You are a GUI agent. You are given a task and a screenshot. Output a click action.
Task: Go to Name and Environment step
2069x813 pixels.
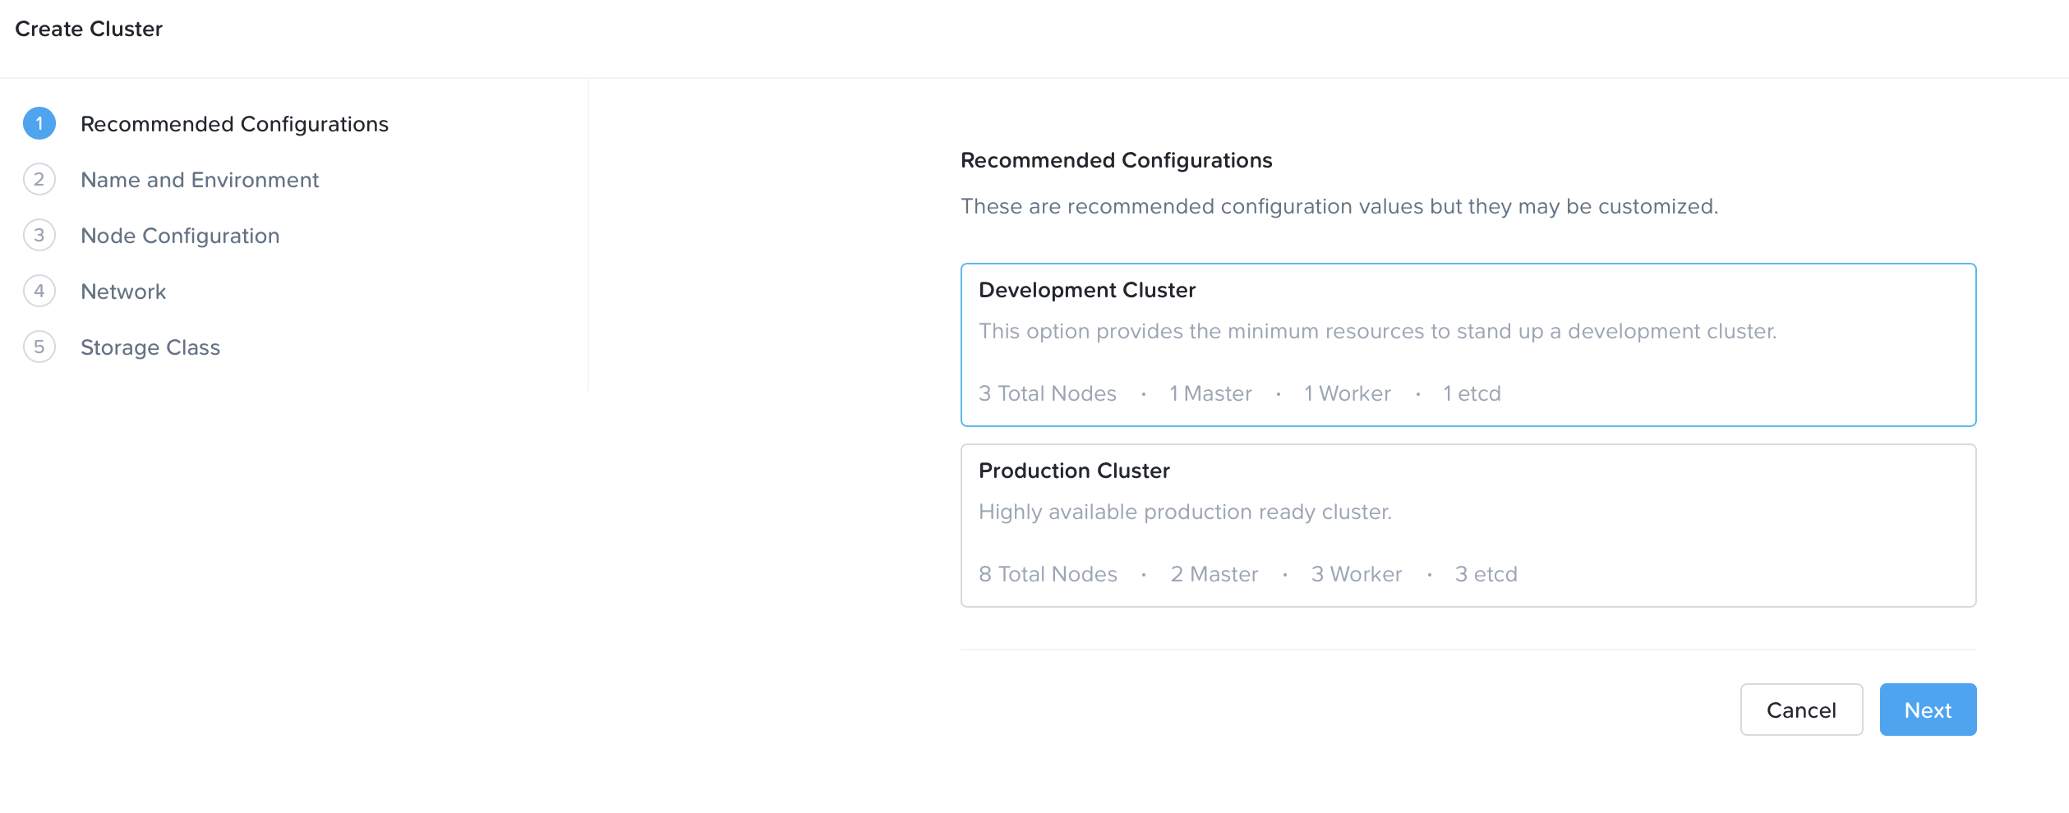(200, 180)
